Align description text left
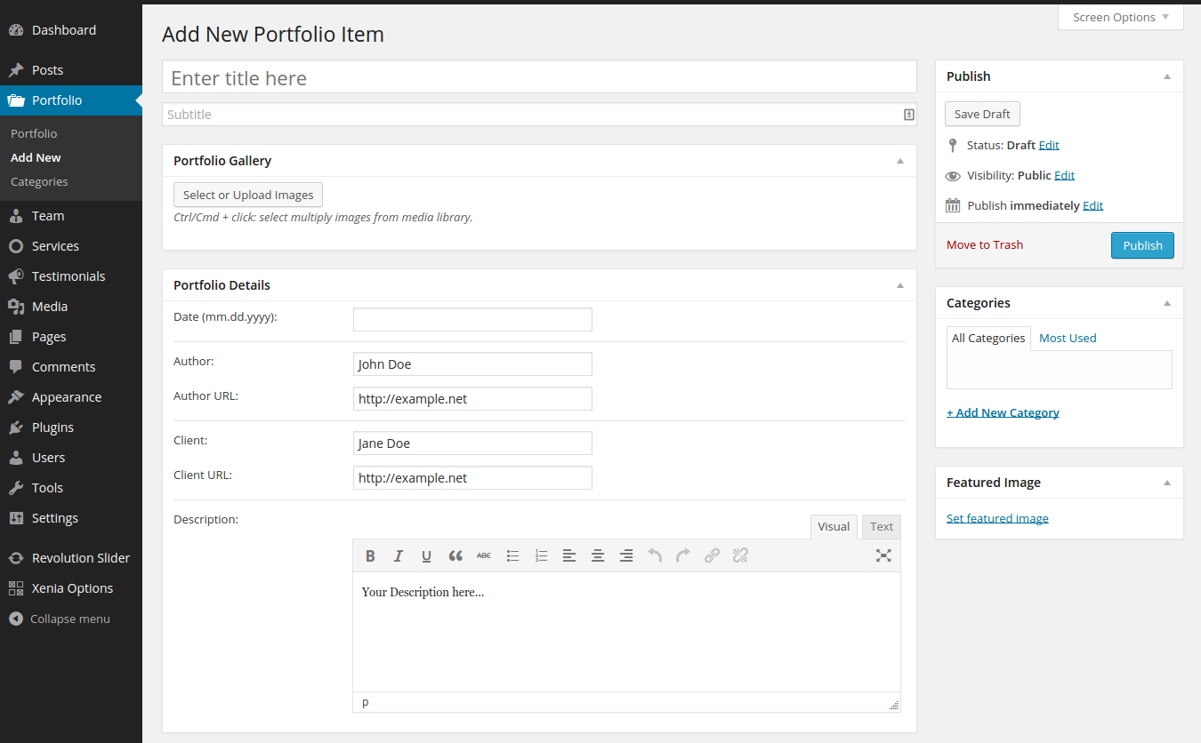 coord(569,555)
